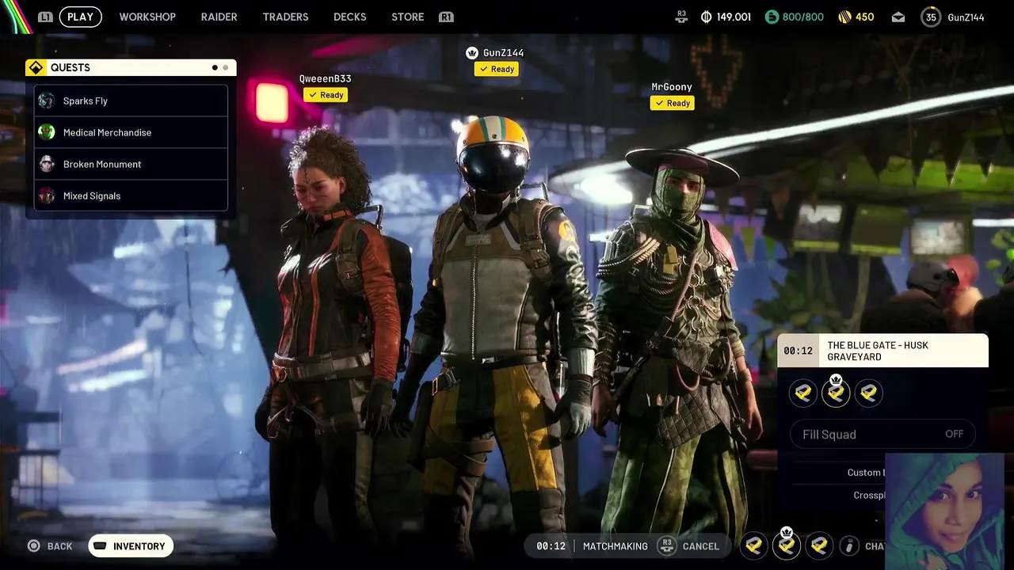Open the PLAY tab
Screen dimensions: 1014x570
point(80,17)
